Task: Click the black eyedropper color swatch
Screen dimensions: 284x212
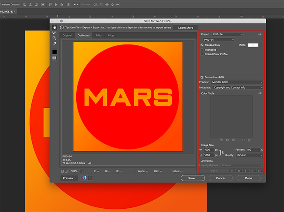Action: pyautogui.click(x=55, y=52)
